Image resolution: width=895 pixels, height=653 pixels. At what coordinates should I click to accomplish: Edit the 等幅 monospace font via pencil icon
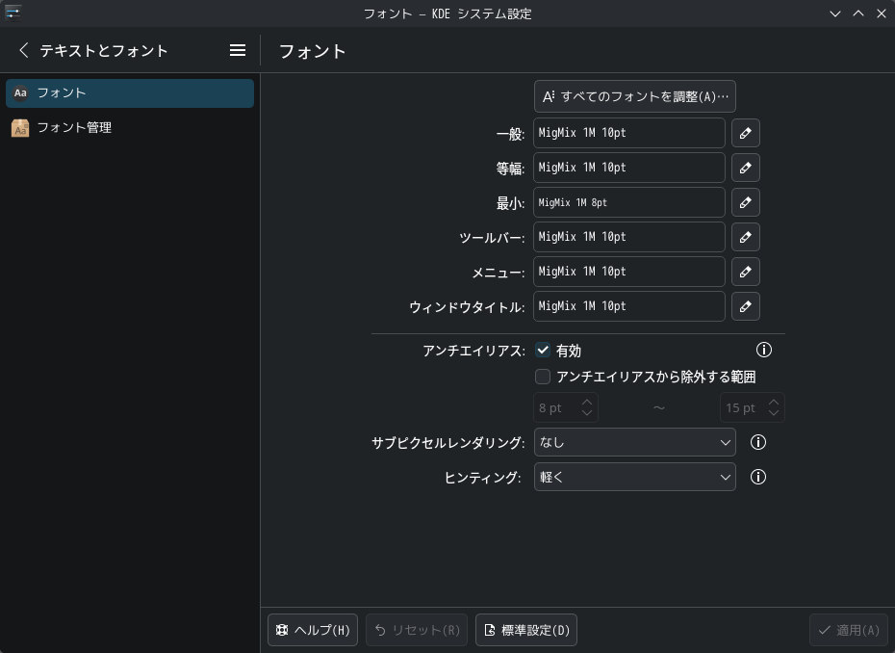pyautogui.click(x=746, y=168)
